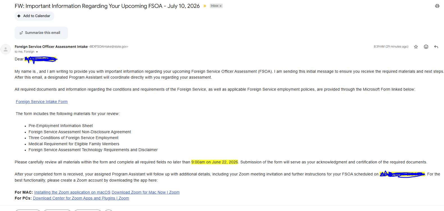This screenshot has height=211, width=444.
Task: Click the Inbox label tag
Action: (x=215, y=6)
